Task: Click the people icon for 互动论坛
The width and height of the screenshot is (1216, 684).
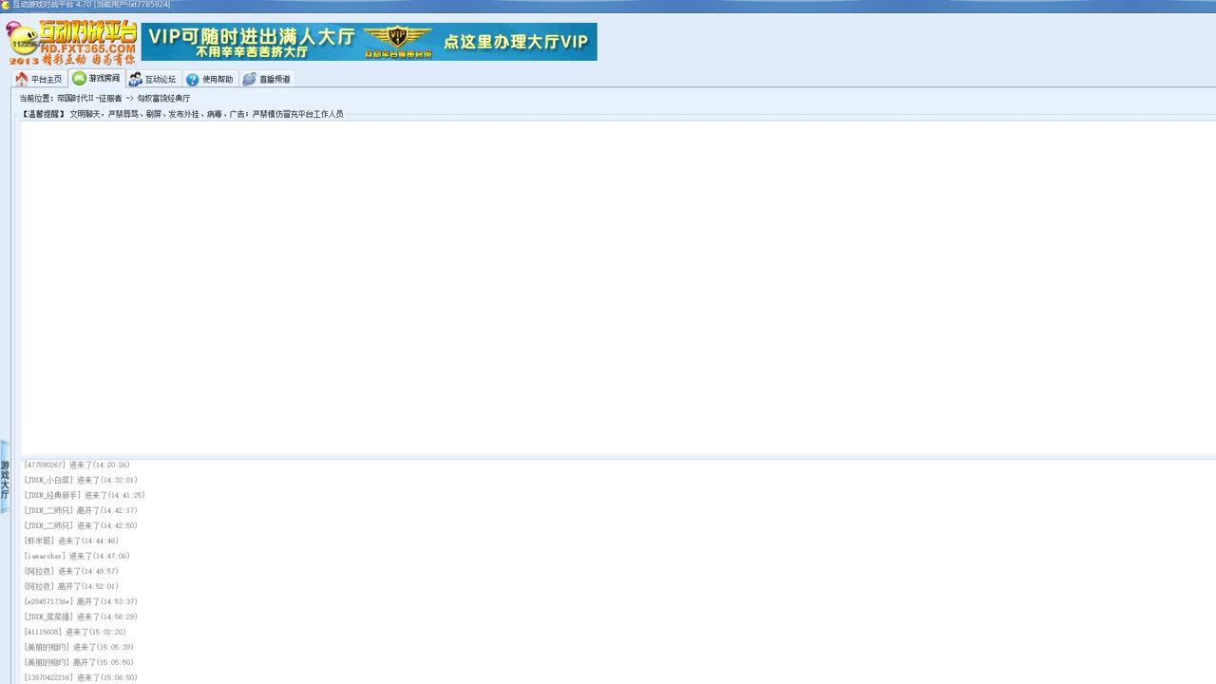Action: (136, 80)
